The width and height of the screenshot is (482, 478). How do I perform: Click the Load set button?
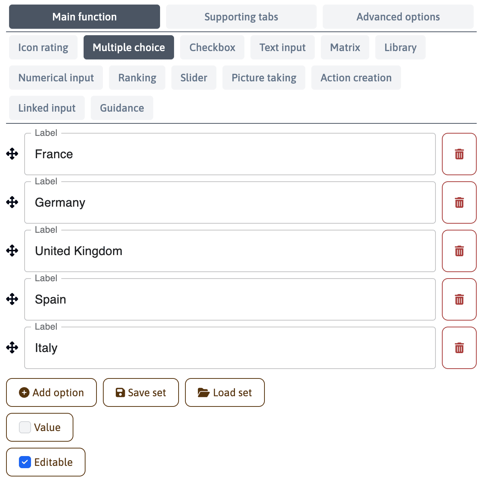click(225, 392)
